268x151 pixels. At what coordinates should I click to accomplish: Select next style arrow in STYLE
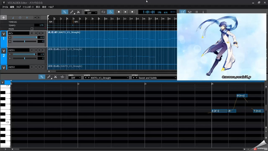pyautogui.click(x=137, y=78)
